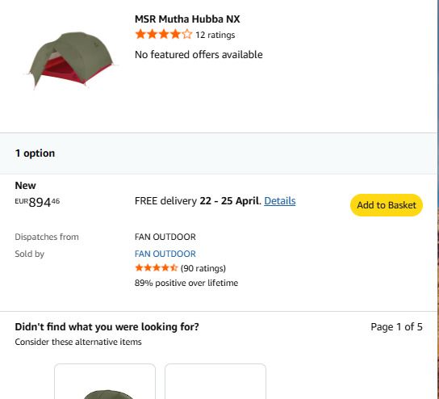Click the 12 ratings text
439x399 pixels.
(x=215, y=35)
